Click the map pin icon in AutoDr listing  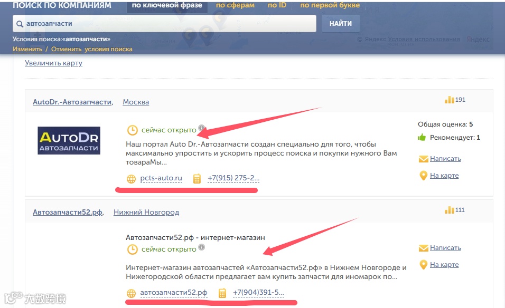point(423,176)
